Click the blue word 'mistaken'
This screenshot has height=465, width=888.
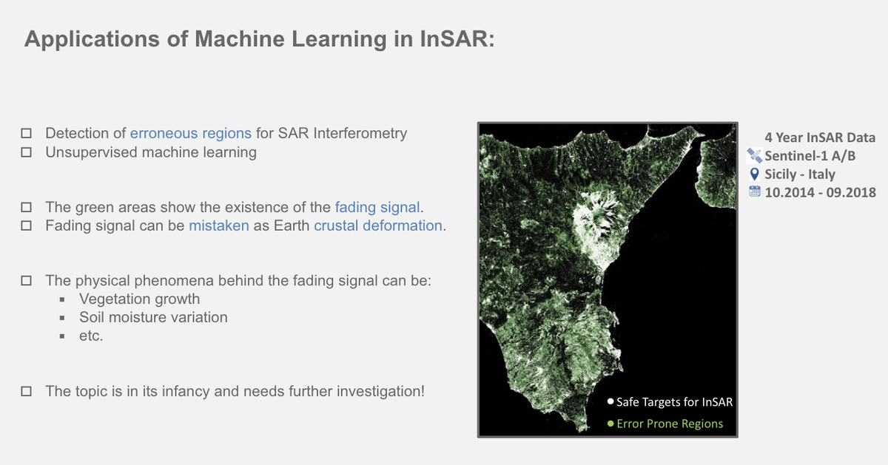219,225
